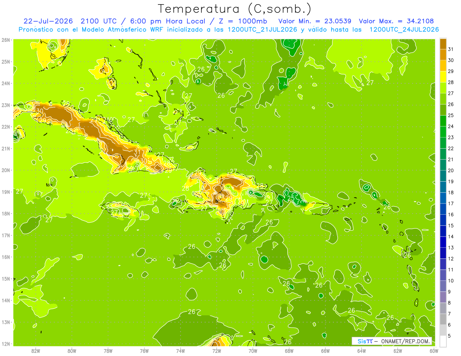Click the "70W" longitude axis label

tap(253, 351)
